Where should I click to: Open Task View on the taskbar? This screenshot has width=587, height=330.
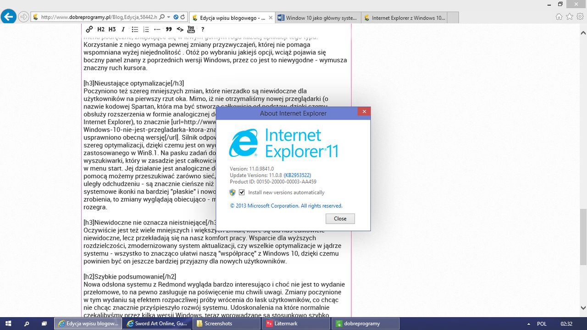click(x=44, y=324)
